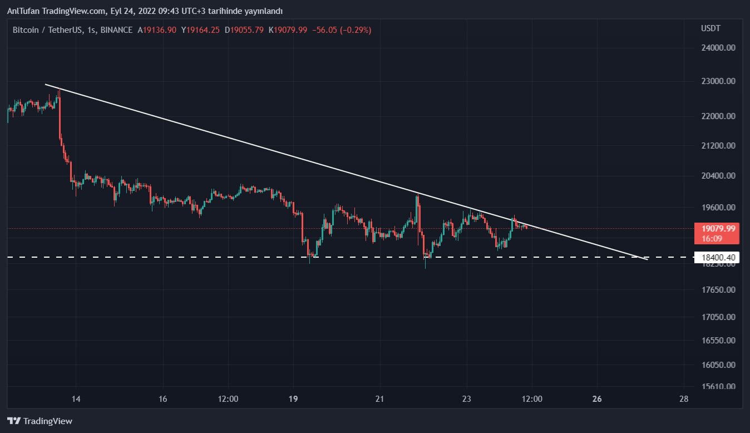The image size is (750, 433).
Task: Click the USDT currency label
Action: click(710, 28)
